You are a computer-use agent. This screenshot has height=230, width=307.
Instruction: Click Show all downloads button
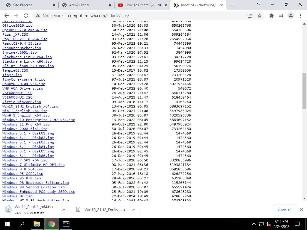click(284, 209)
